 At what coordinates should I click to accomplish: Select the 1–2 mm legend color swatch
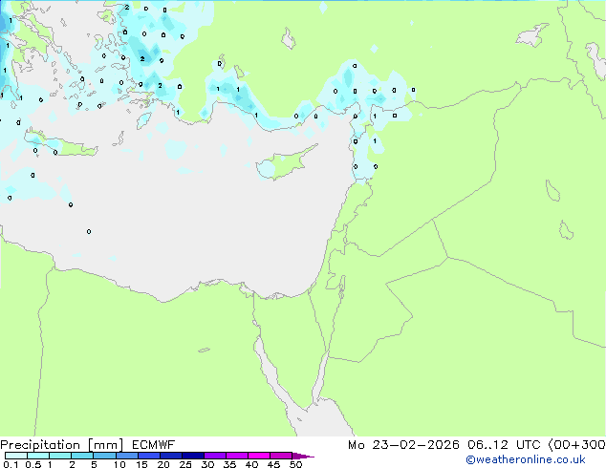pos(60,456)
